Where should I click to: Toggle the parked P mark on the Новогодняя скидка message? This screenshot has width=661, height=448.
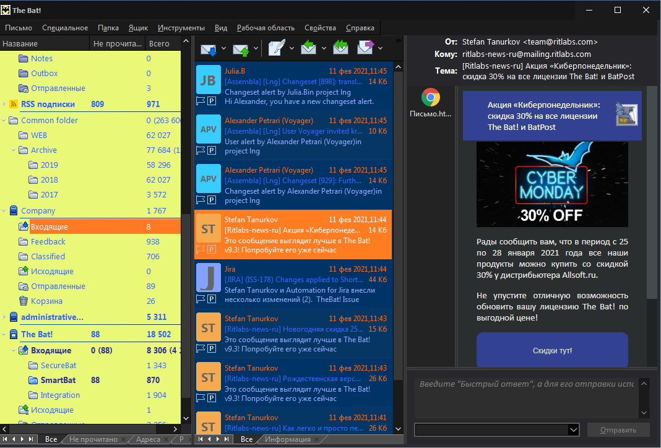coord(212,348)
